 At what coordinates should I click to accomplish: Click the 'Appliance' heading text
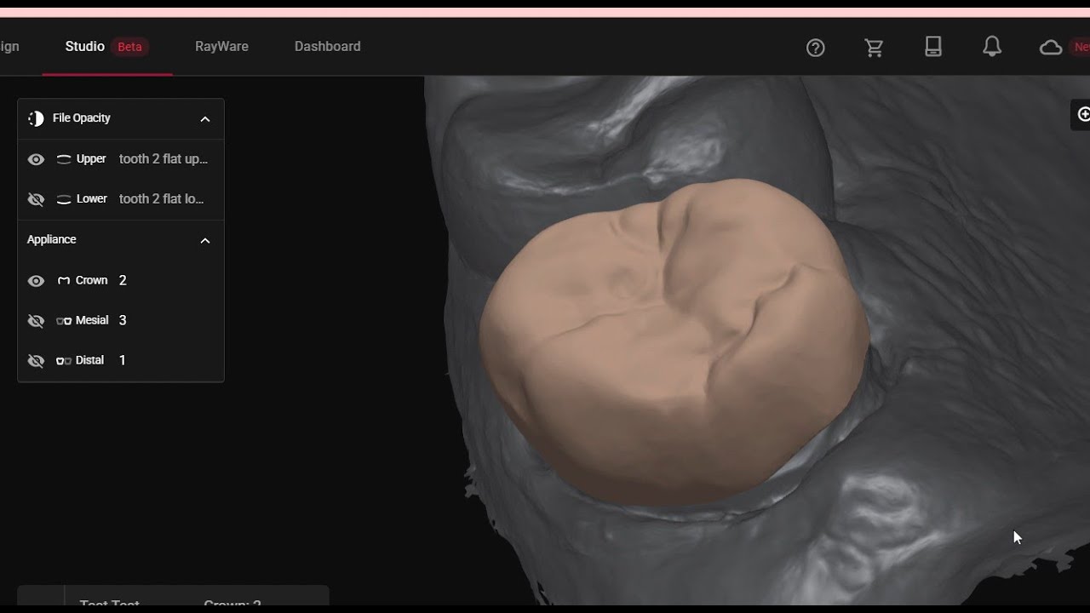click(51, 239)
